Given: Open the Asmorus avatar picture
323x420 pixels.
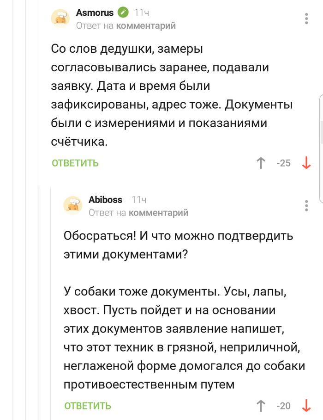Looking at the screenshot, I should pos(60,19).
